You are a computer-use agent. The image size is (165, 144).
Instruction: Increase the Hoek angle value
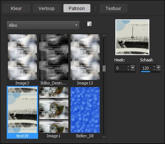coord(128,67)
